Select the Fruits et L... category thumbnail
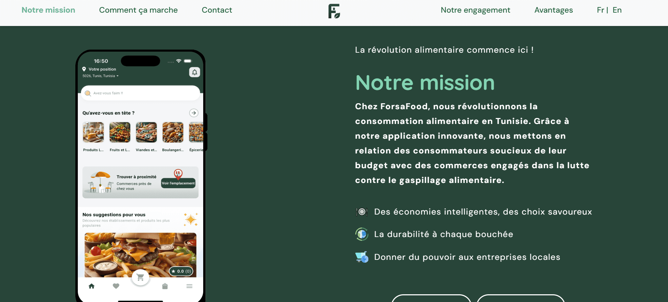The width and height of the screenshot is (668, 302). click(120, 132)
